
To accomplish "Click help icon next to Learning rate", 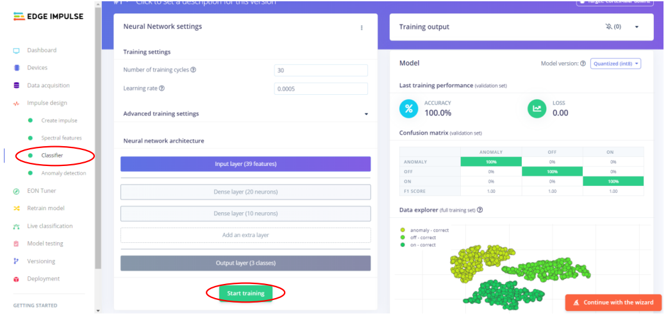I will pyautogui.click(x=162, y=88).
